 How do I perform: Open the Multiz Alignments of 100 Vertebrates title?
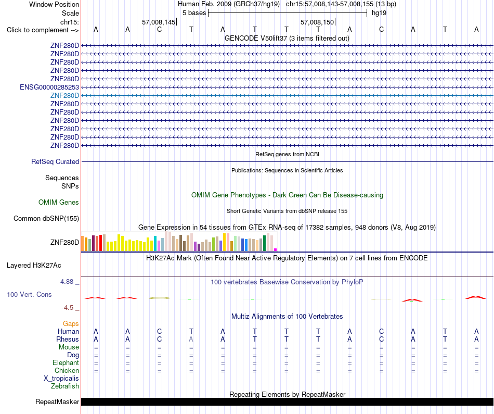[x=287, y=317]
